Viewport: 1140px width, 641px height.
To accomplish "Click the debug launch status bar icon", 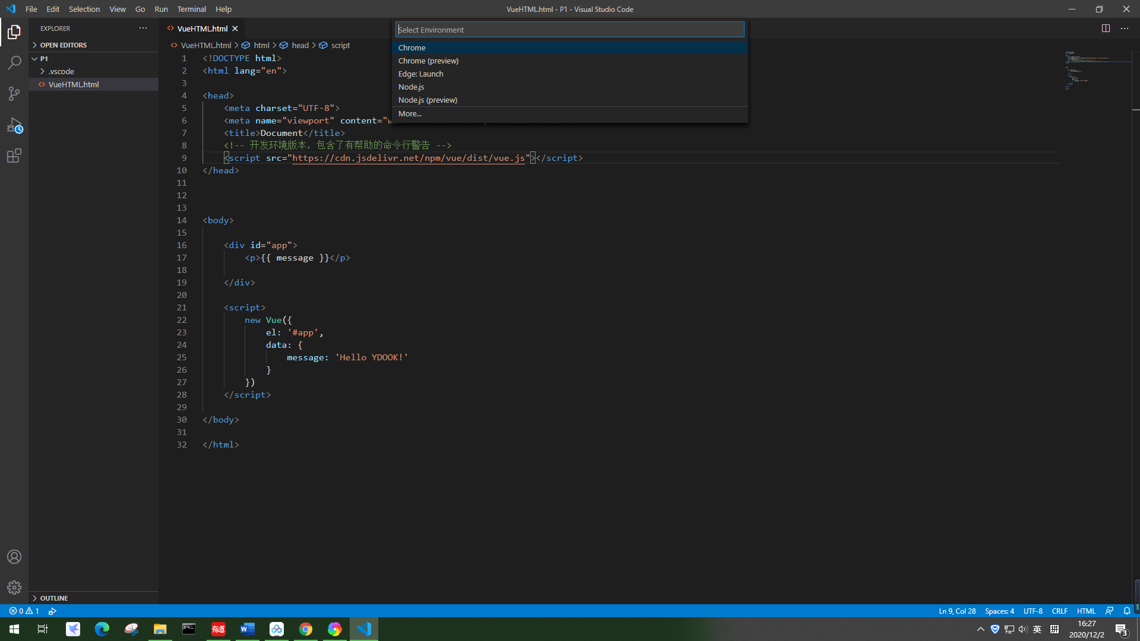I will tap(52, 611).
